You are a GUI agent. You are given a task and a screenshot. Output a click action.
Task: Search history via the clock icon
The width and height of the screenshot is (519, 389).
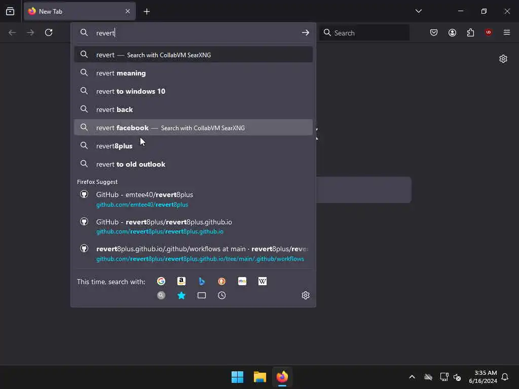222,295
